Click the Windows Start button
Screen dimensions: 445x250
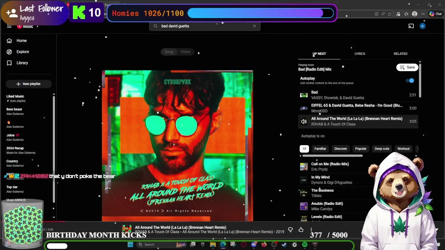130,244
